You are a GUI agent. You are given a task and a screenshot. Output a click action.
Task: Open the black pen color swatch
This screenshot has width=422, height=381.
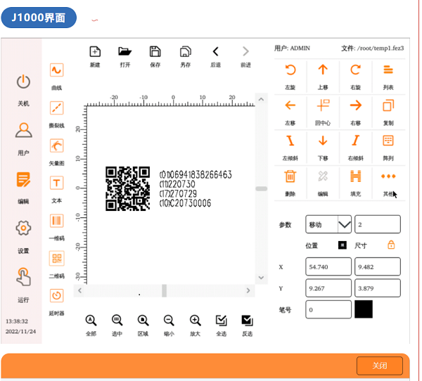coord(364,309)
